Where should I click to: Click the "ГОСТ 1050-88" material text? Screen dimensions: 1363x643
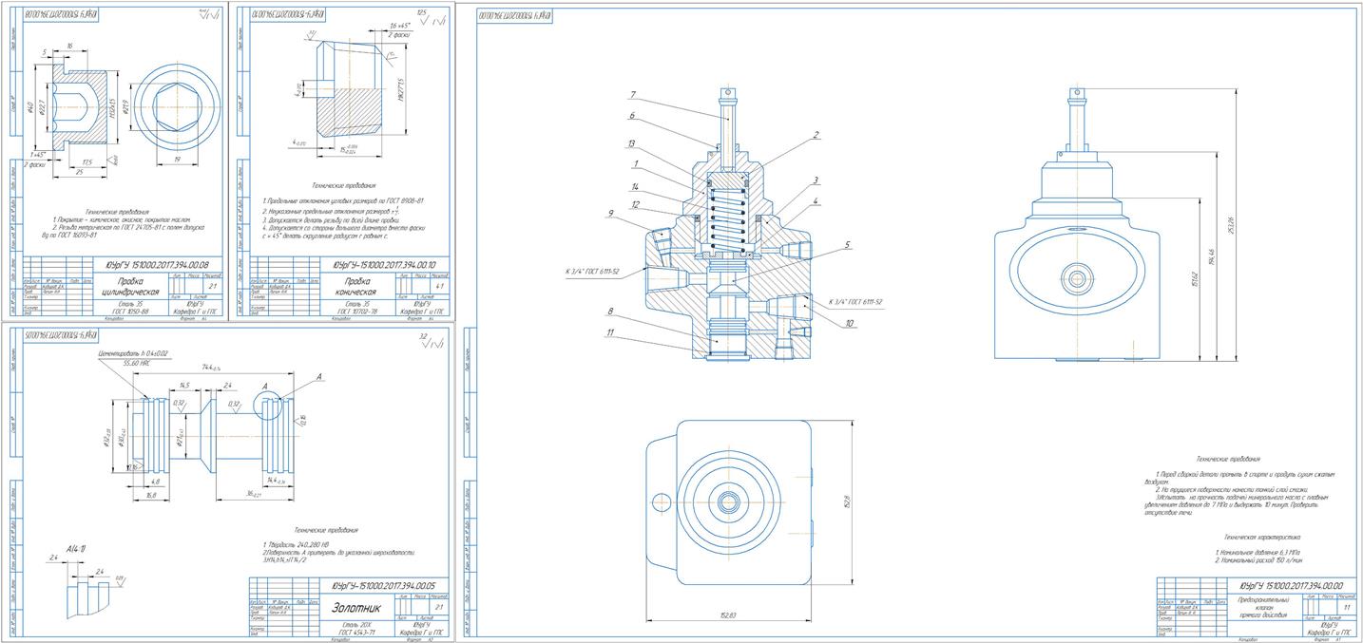tap(130, 311)
